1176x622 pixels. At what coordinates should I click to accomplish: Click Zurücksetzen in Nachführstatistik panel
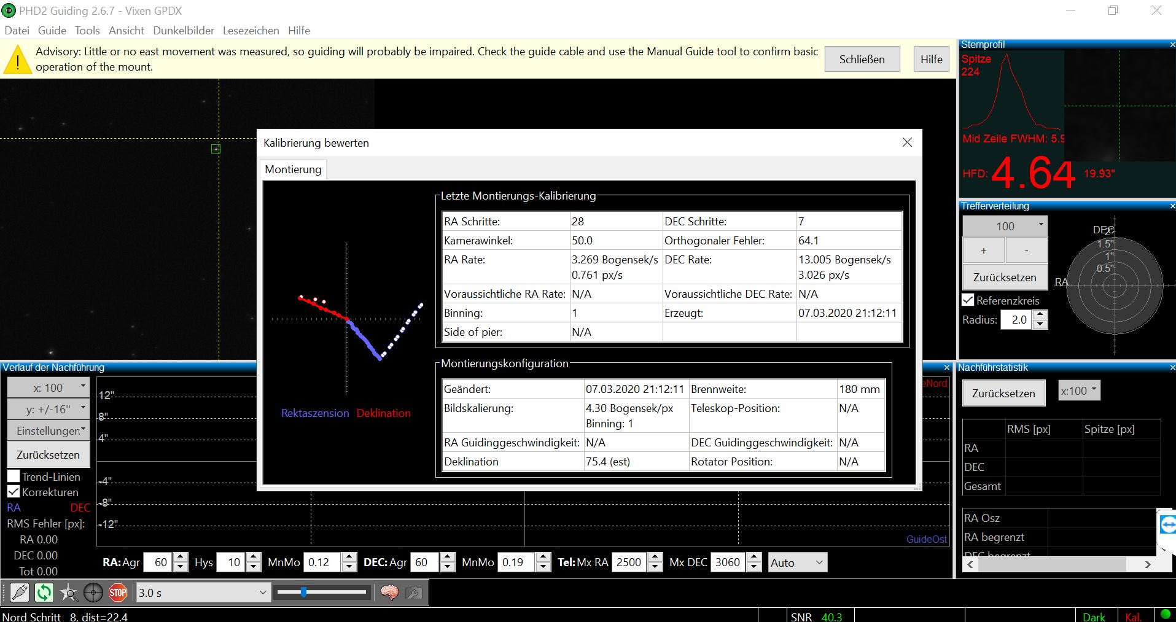coord(1003,394)
